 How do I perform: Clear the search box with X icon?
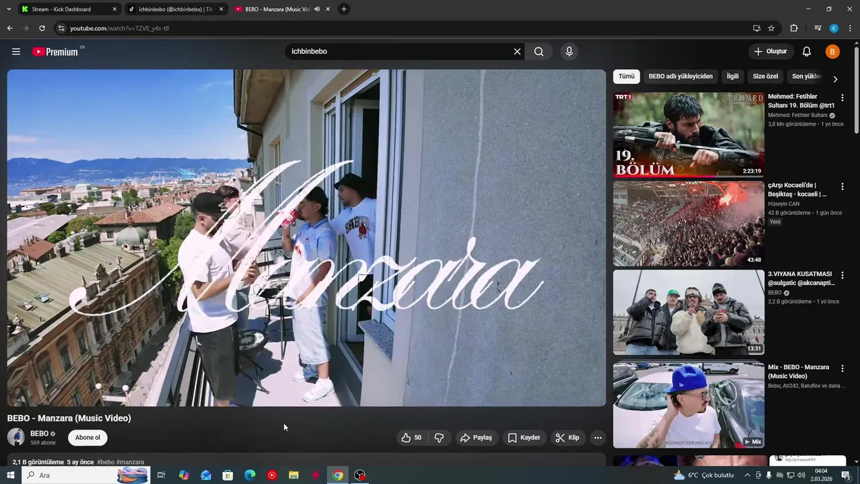[517, 52]
